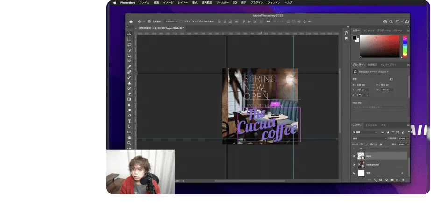This screenshot has height=221, width=431.
Task: Click the delete layer trash icon
Action: [402, 180]
